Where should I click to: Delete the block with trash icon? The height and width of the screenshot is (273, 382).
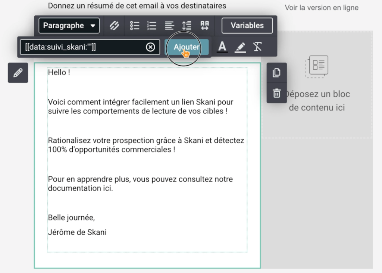tap(276, 93)
